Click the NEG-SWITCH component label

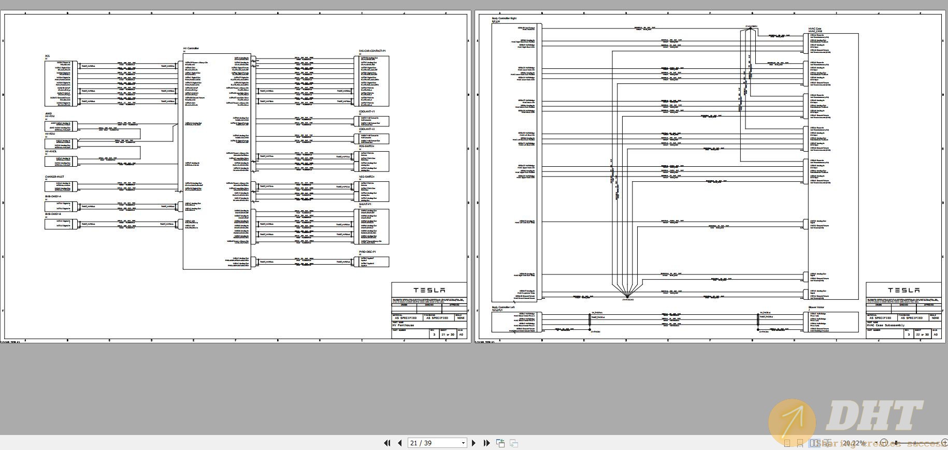(x=366, y=177)
